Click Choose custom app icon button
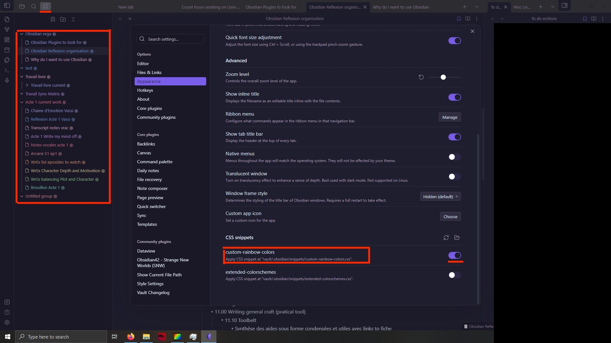The height and width of the screenshot is (343, 611). (450, 217)
